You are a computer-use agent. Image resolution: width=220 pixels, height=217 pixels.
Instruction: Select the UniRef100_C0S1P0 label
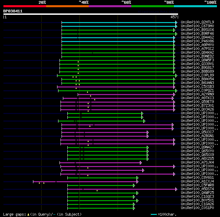(197, 208)
